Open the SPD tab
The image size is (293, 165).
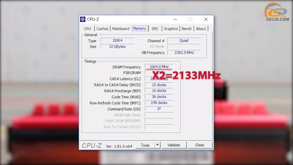155,28
